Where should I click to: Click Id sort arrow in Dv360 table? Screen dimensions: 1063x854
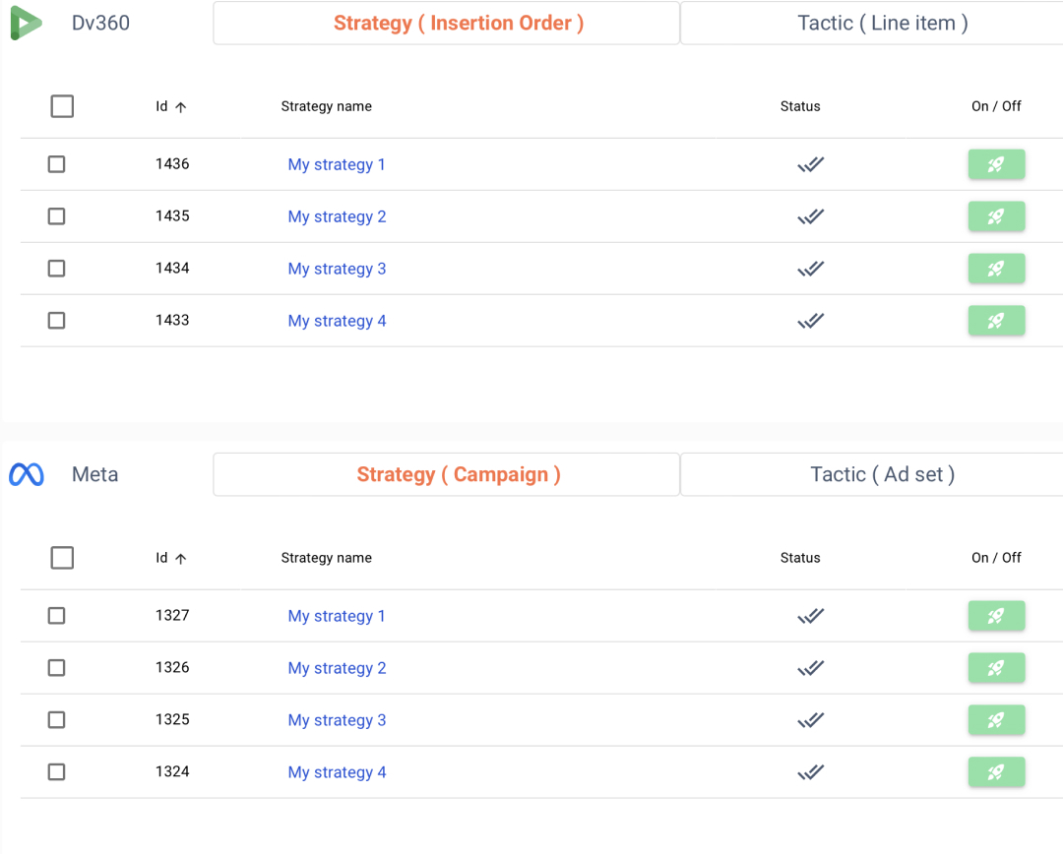180,107
